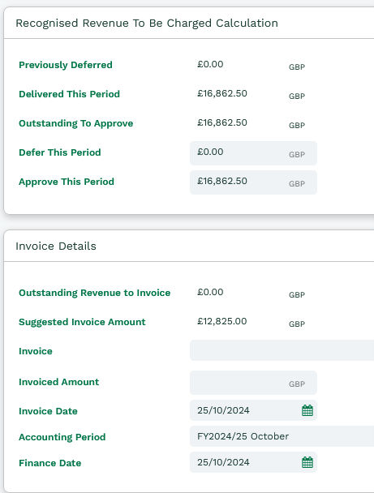374x493 pixels.
Task: Open the Finance Date calendar picker icon
Action: (x=307, y=462)
